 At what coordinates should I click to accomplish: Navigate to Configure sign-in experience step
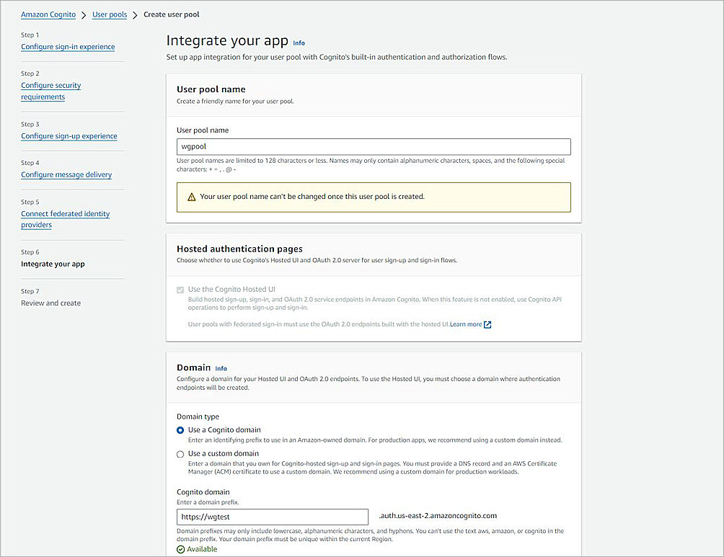pyautogui.click(x=68, y=46)
